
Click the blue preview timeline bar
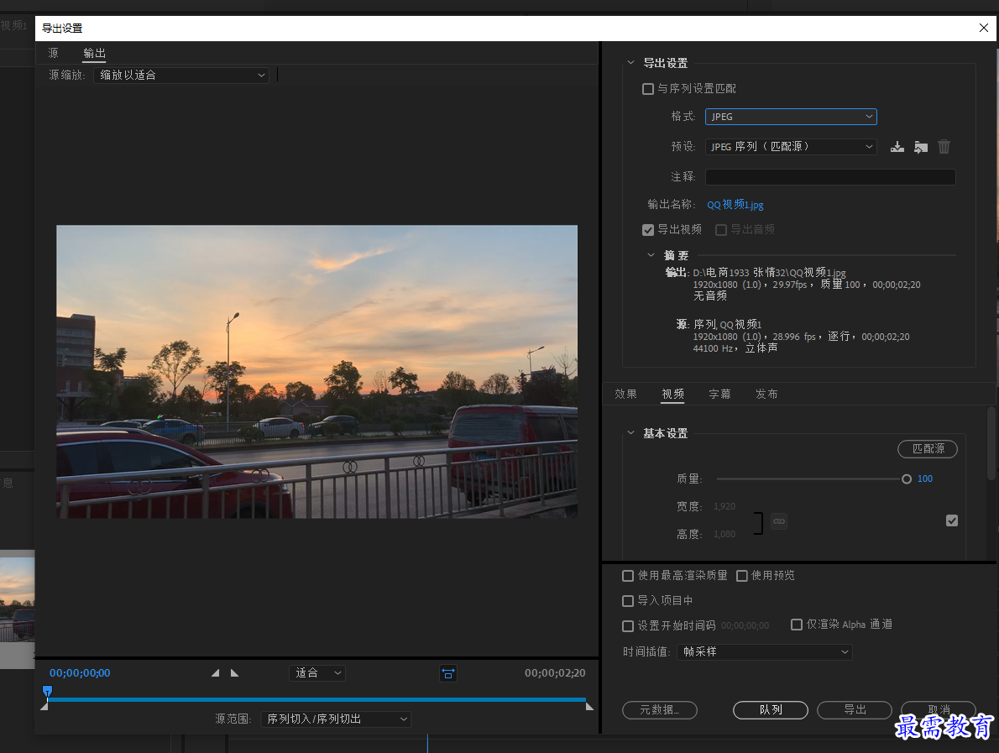point(316,699)
